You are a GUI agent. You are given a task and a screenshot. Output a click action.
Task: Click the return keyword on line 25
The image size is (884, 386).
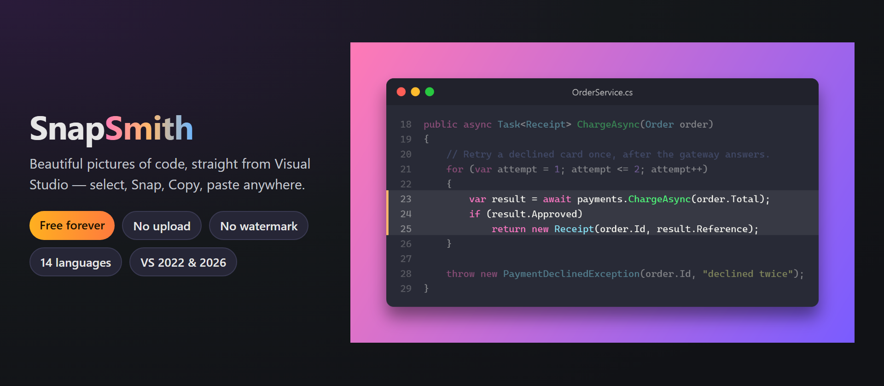click(x=508, y=229)
